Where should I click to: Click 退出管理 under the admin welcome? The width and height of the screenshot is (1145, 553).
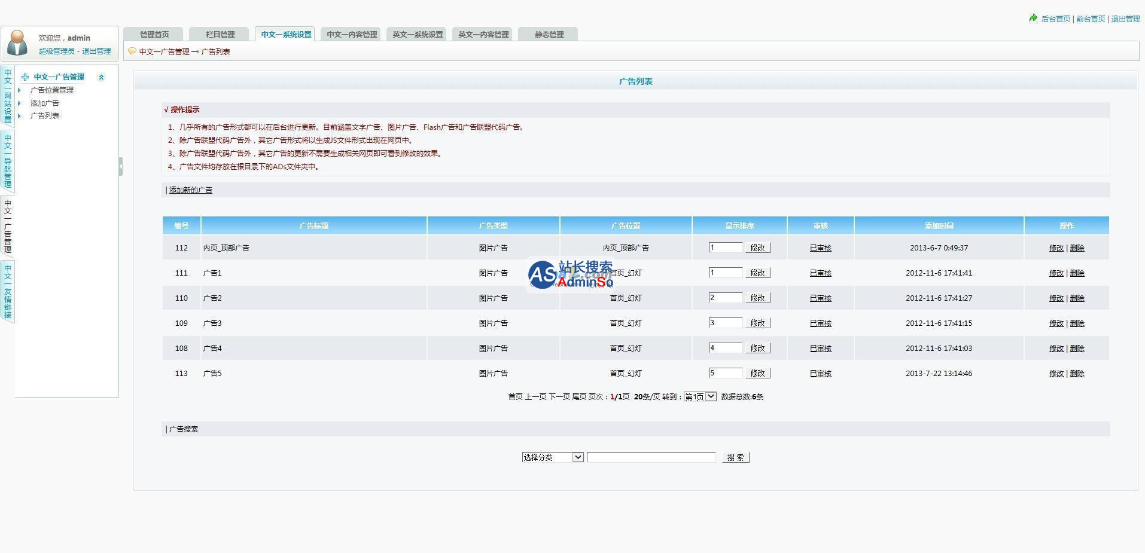(x=96, y=51)
